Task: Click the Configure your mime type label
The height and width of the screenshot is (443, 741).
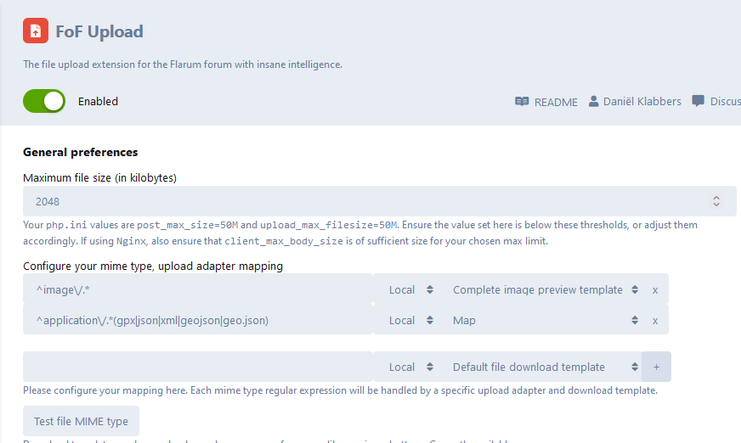Action: tap(153, 266)
